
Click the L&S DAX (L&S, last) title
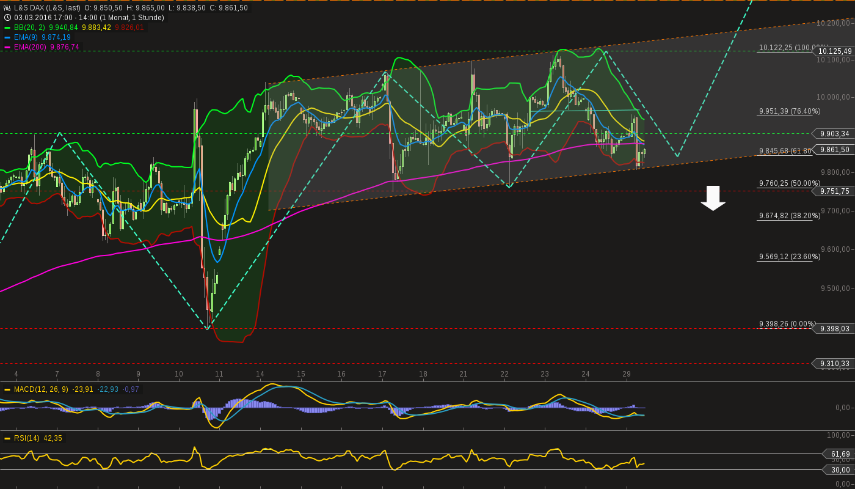coord(47,8)
